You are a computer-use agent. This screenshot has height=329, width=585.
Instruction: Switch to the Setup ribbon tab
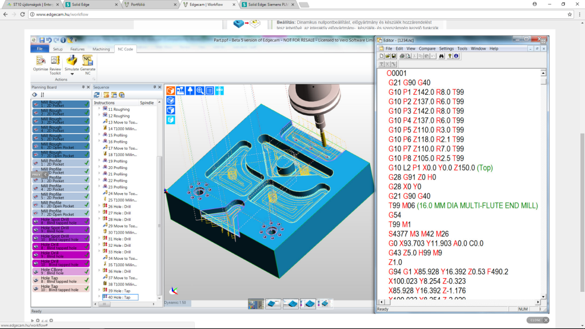[x=58, y=49]
